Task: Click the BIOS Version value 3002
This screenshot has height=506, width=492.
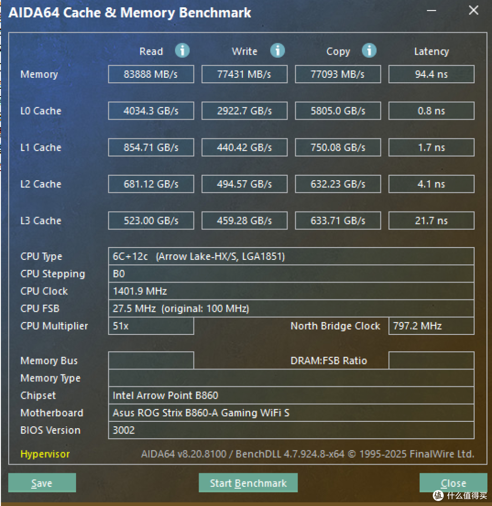Action: pos(291,430)
